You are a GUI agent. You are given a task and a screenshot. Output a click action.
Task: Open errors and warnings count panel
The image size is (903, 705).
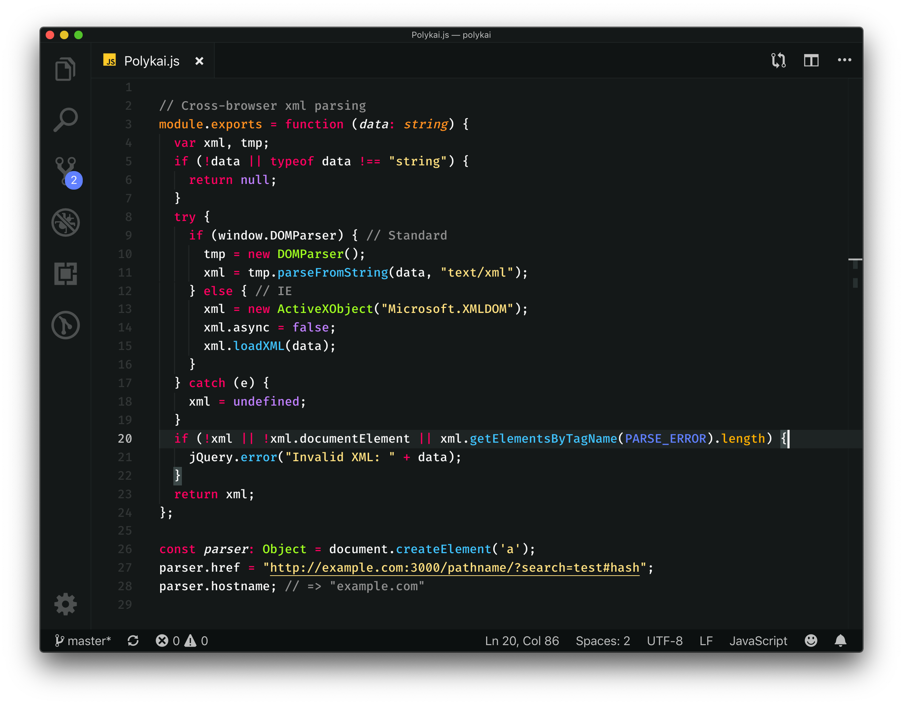click(182, 640)
